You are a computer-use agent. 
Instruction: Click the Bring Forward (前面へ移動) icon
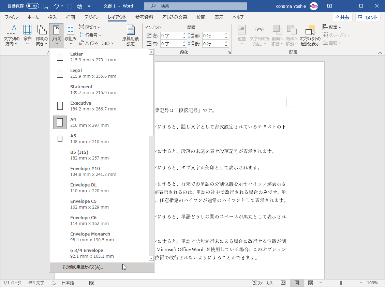coord(277,35)
